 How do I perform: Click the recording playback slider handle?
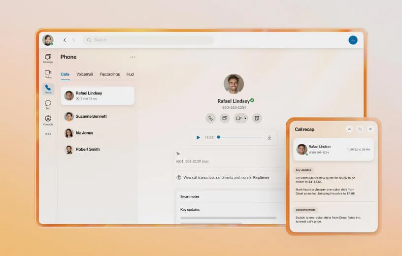(x=219, y=137)
